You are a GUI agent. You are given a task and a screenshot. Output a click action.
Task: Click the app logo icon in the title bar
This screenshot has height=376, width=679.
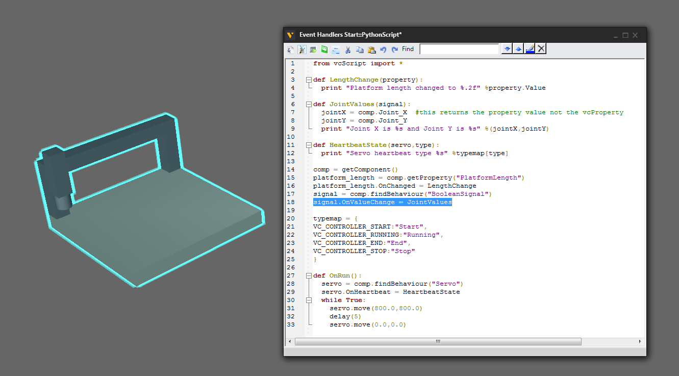pos(290,35)
